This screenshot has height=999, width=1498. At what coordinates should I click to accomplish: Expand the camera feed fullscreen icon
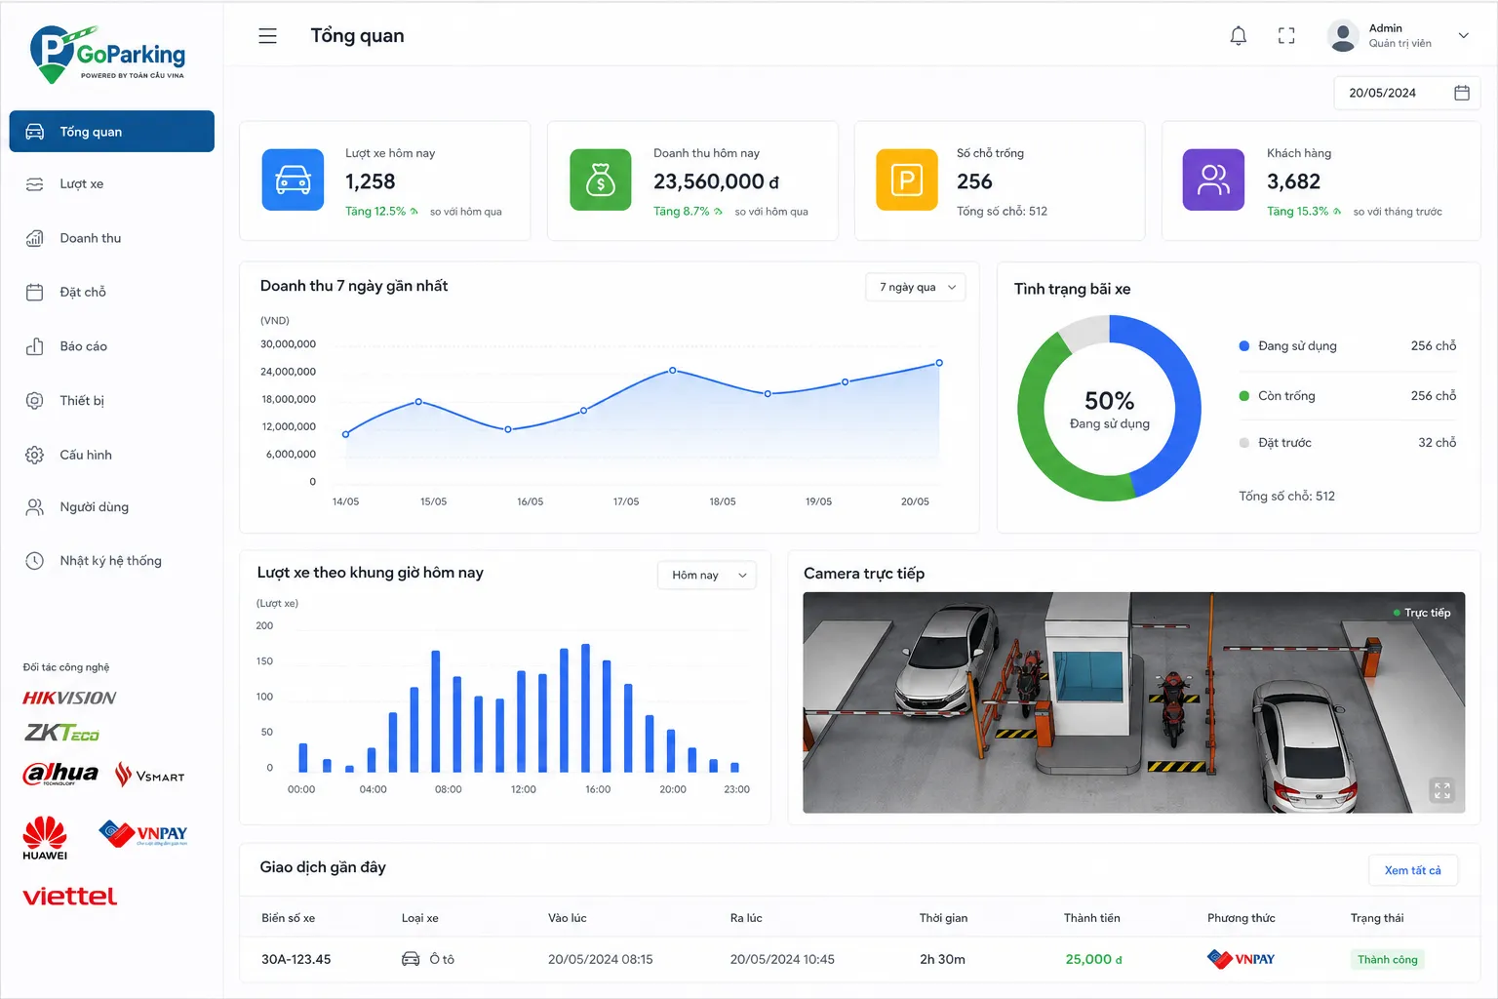(x=1441, y=790)
